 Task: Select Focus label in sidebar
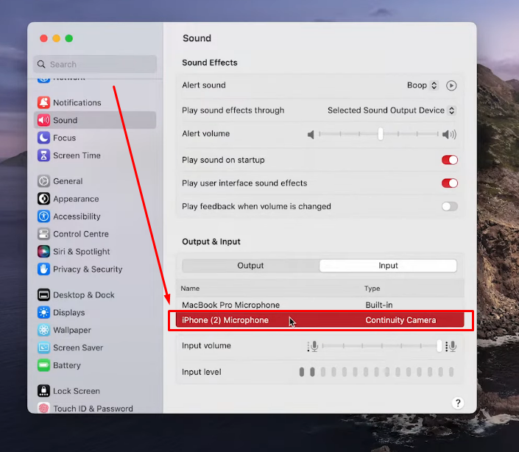point(65,138)
